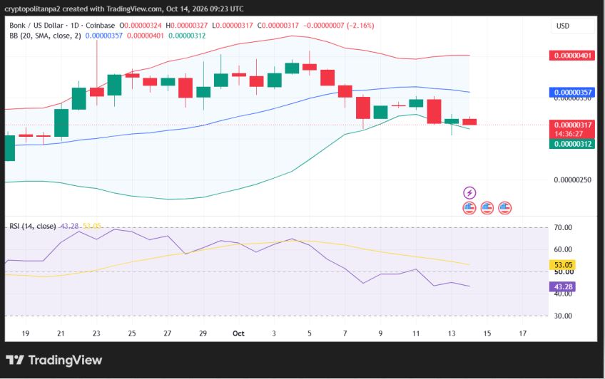Click the green 0.00000312 price axis label
Screen dimensions: 605x379
[x=572, y=144]
